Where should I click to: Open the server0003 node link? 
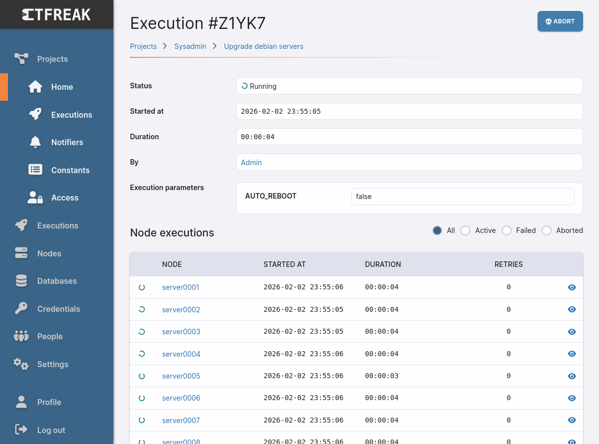pyautogui.click(x=181, y=331)
